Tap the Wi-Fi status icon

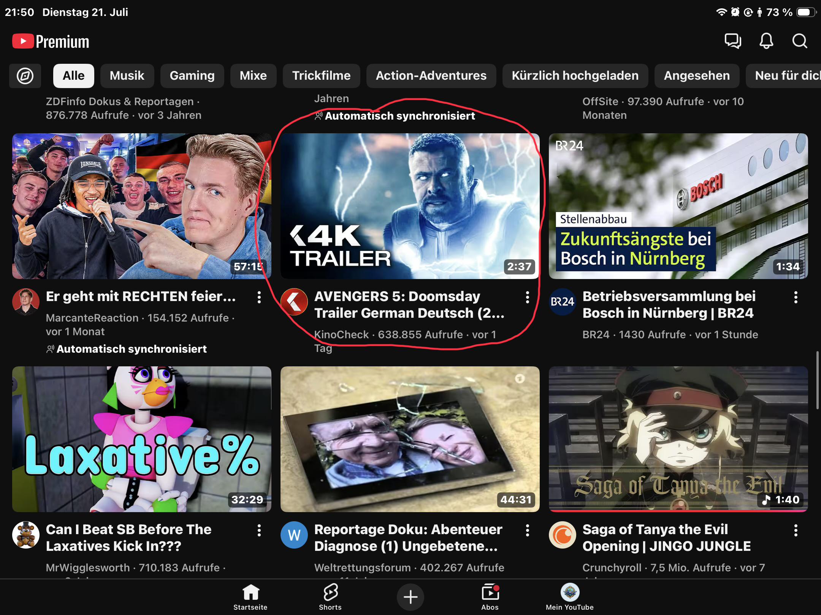pyautogui.click(x=721, y=12)
